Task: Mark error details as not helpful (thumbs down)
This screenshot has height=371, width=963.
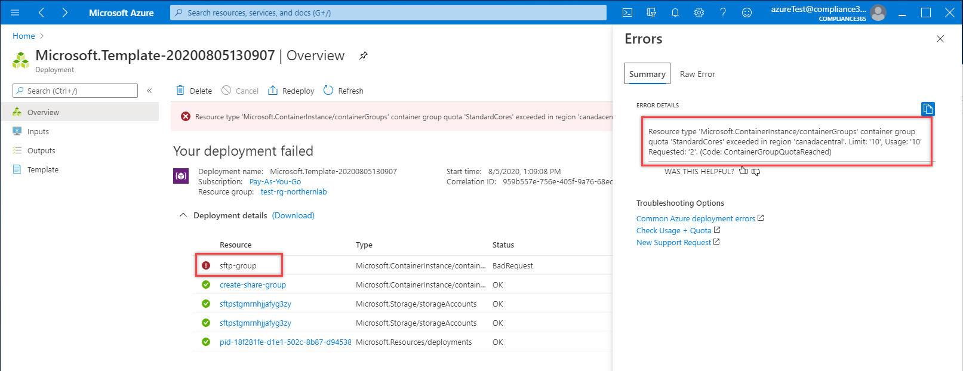Action: (x=756, y=172)
